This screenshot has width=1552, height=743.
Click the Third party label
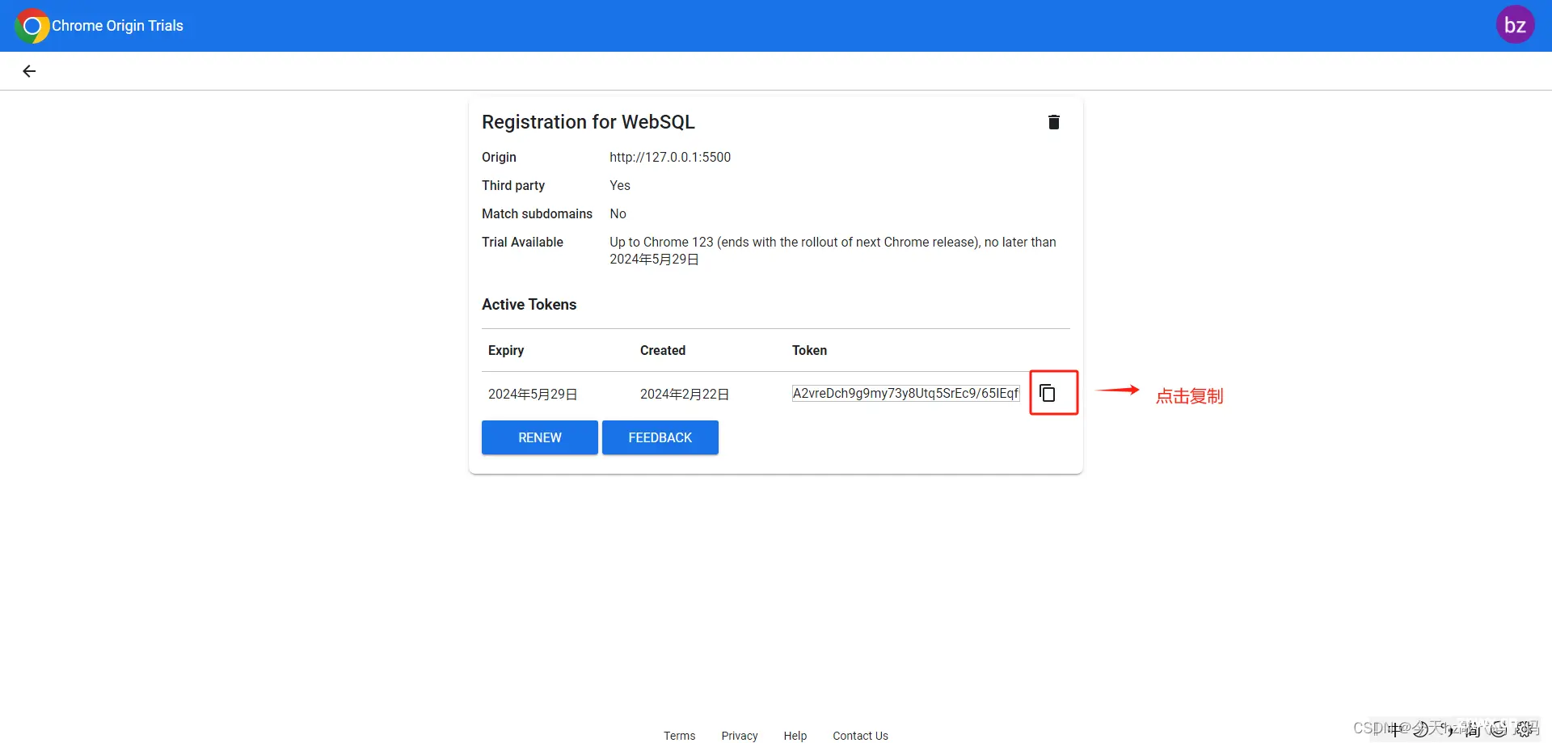pos(513,186)
